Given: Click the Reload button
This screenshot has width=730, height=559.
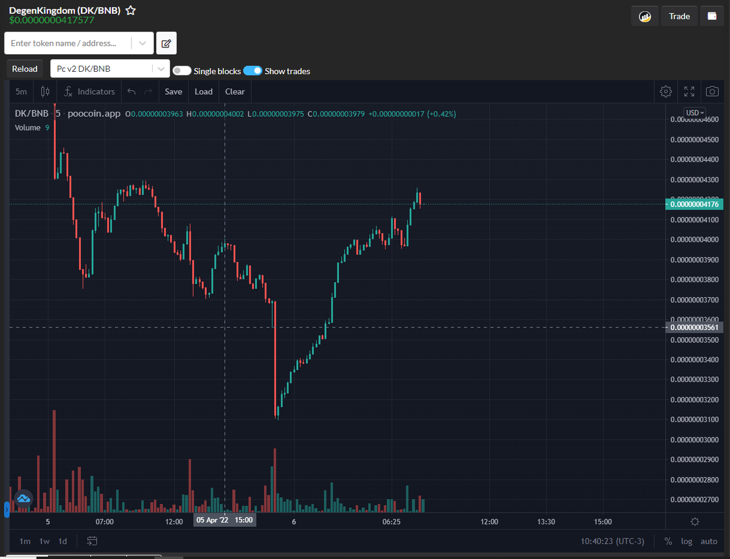Looking at the screenshot, I should point(24,69).
